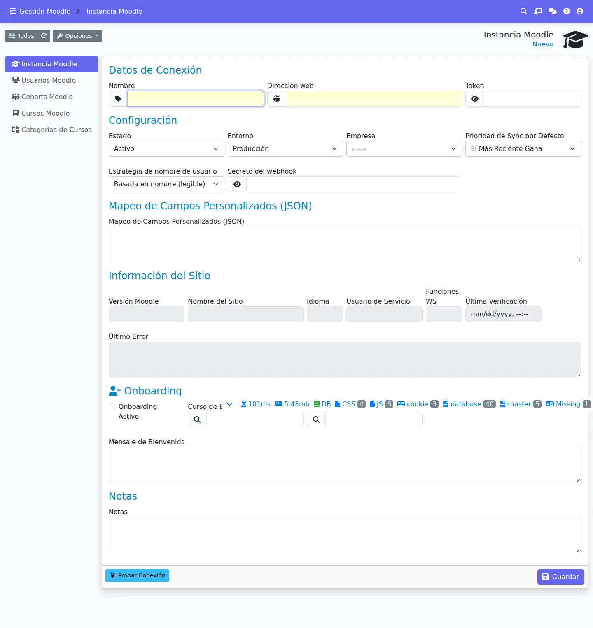The height and width of the screenshot is (628, 593).
Task: Open the Prioridad de Sync por Defecto dropdown
Action: point(523,149)
